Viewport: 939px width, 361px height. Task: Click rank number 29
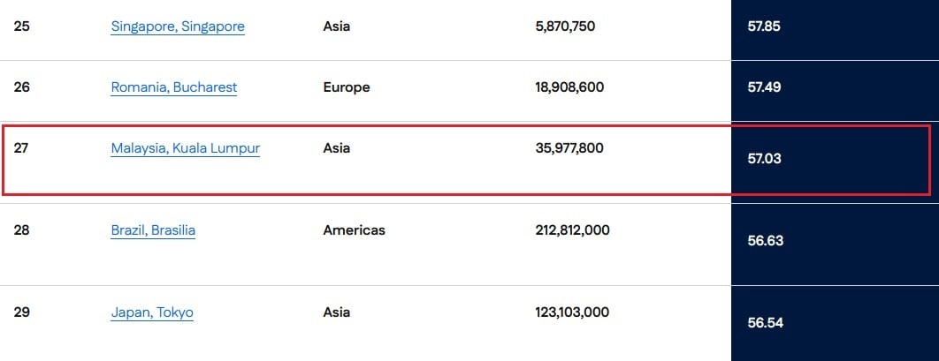[22, 312]
